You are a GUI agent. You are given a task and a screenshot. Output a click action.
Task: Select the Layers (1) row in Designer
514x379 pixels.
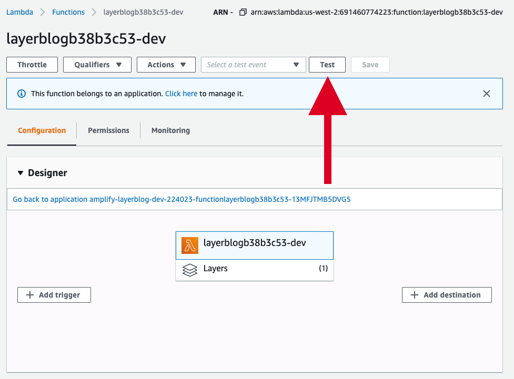(255, 270)
